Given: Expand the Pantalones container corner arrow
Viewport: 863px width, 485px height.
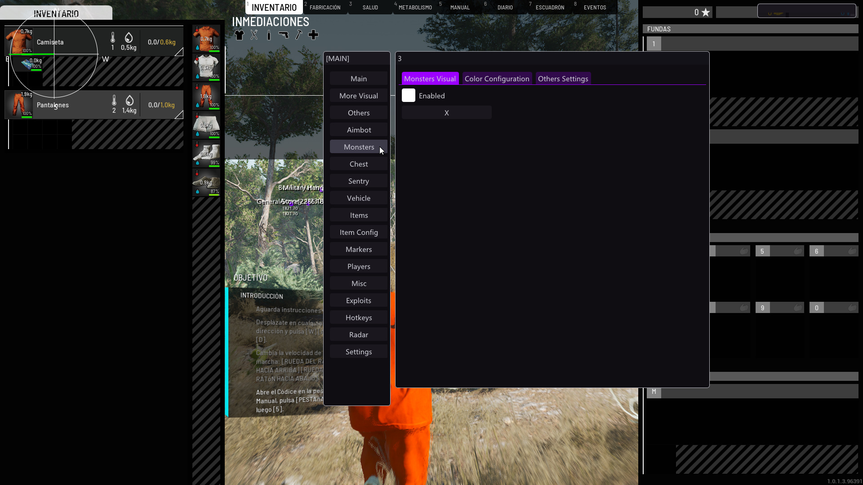Looking at the screenshot, I should pyautogui.click(x=179, y=115).
